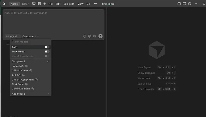Open the Agent mode dropdown

click(13, 36)
